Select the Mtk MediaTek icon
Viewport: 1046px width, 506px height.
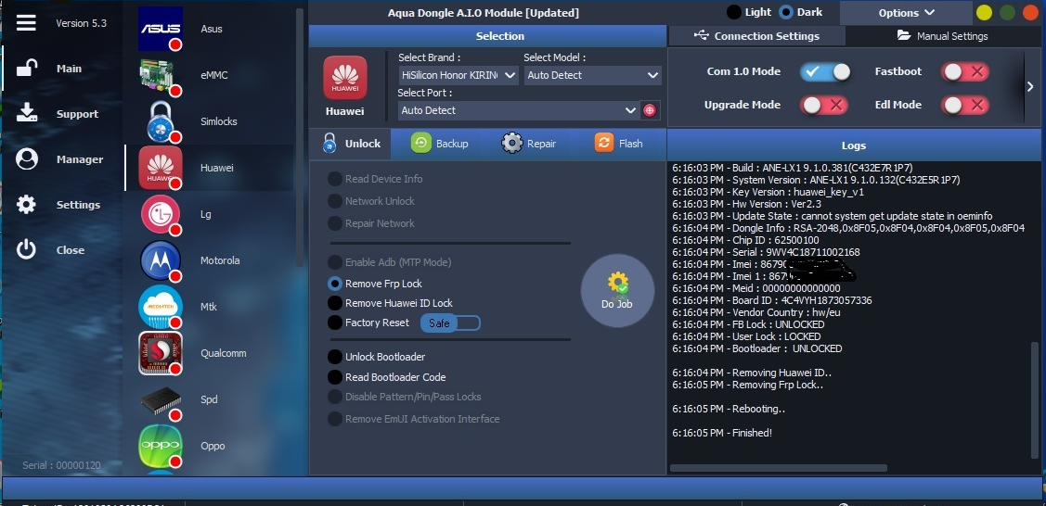(x=160, y=306)
